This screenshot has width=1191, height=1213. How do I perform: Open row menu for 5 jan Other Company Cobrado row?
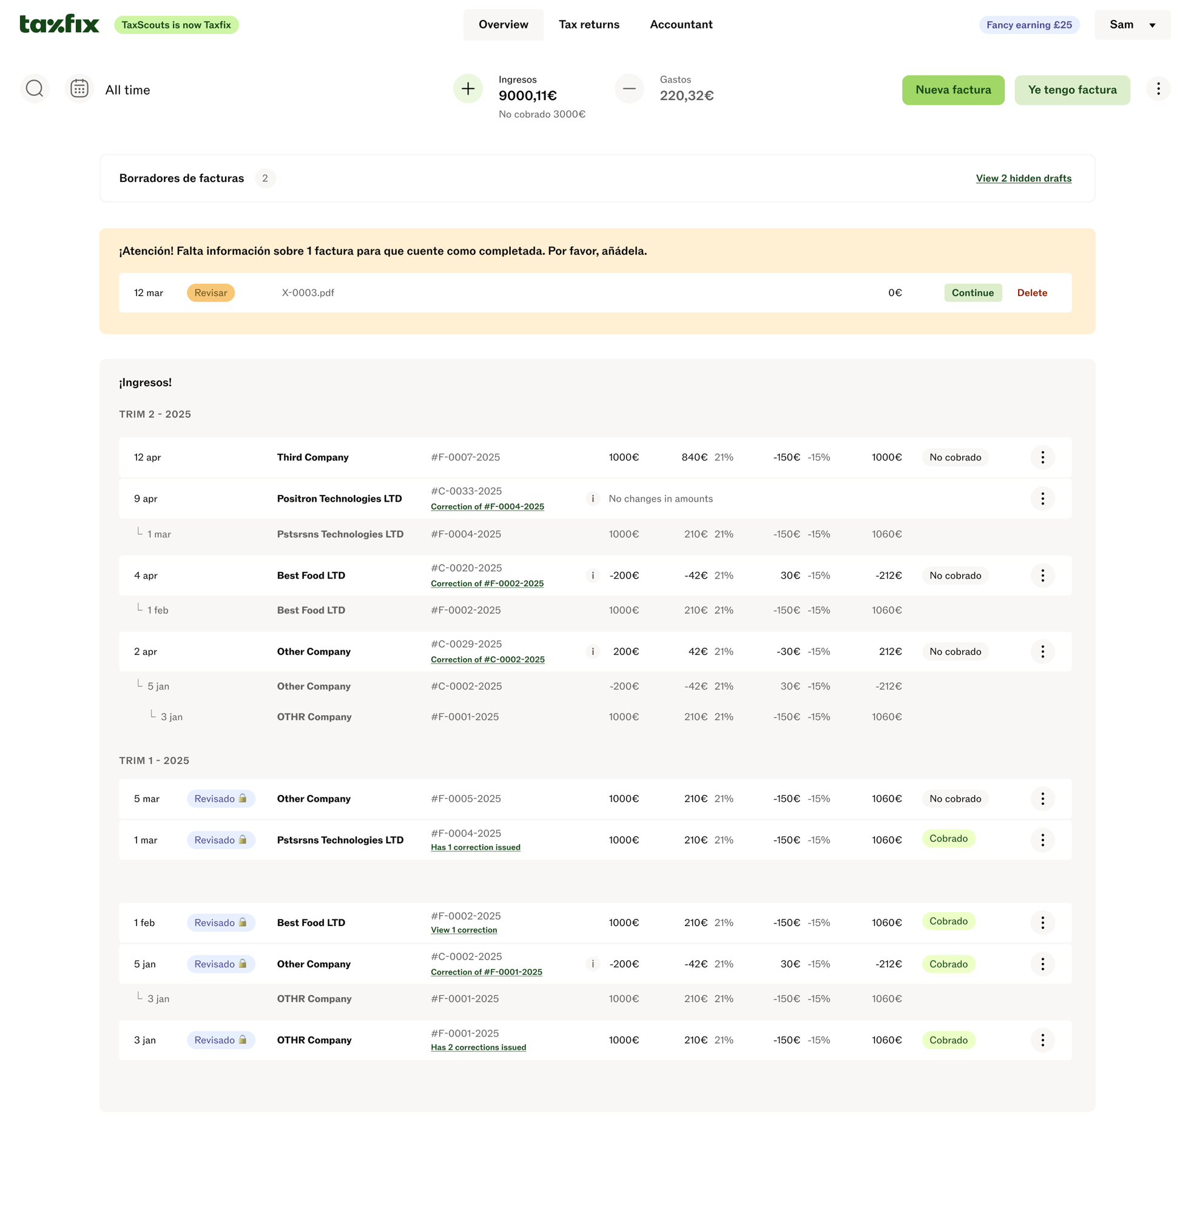[x=1042, y=964]
